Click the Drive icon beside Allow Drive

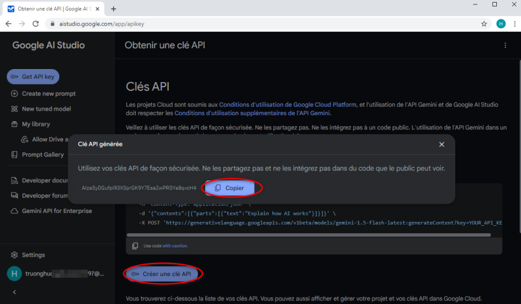(25, 139)
